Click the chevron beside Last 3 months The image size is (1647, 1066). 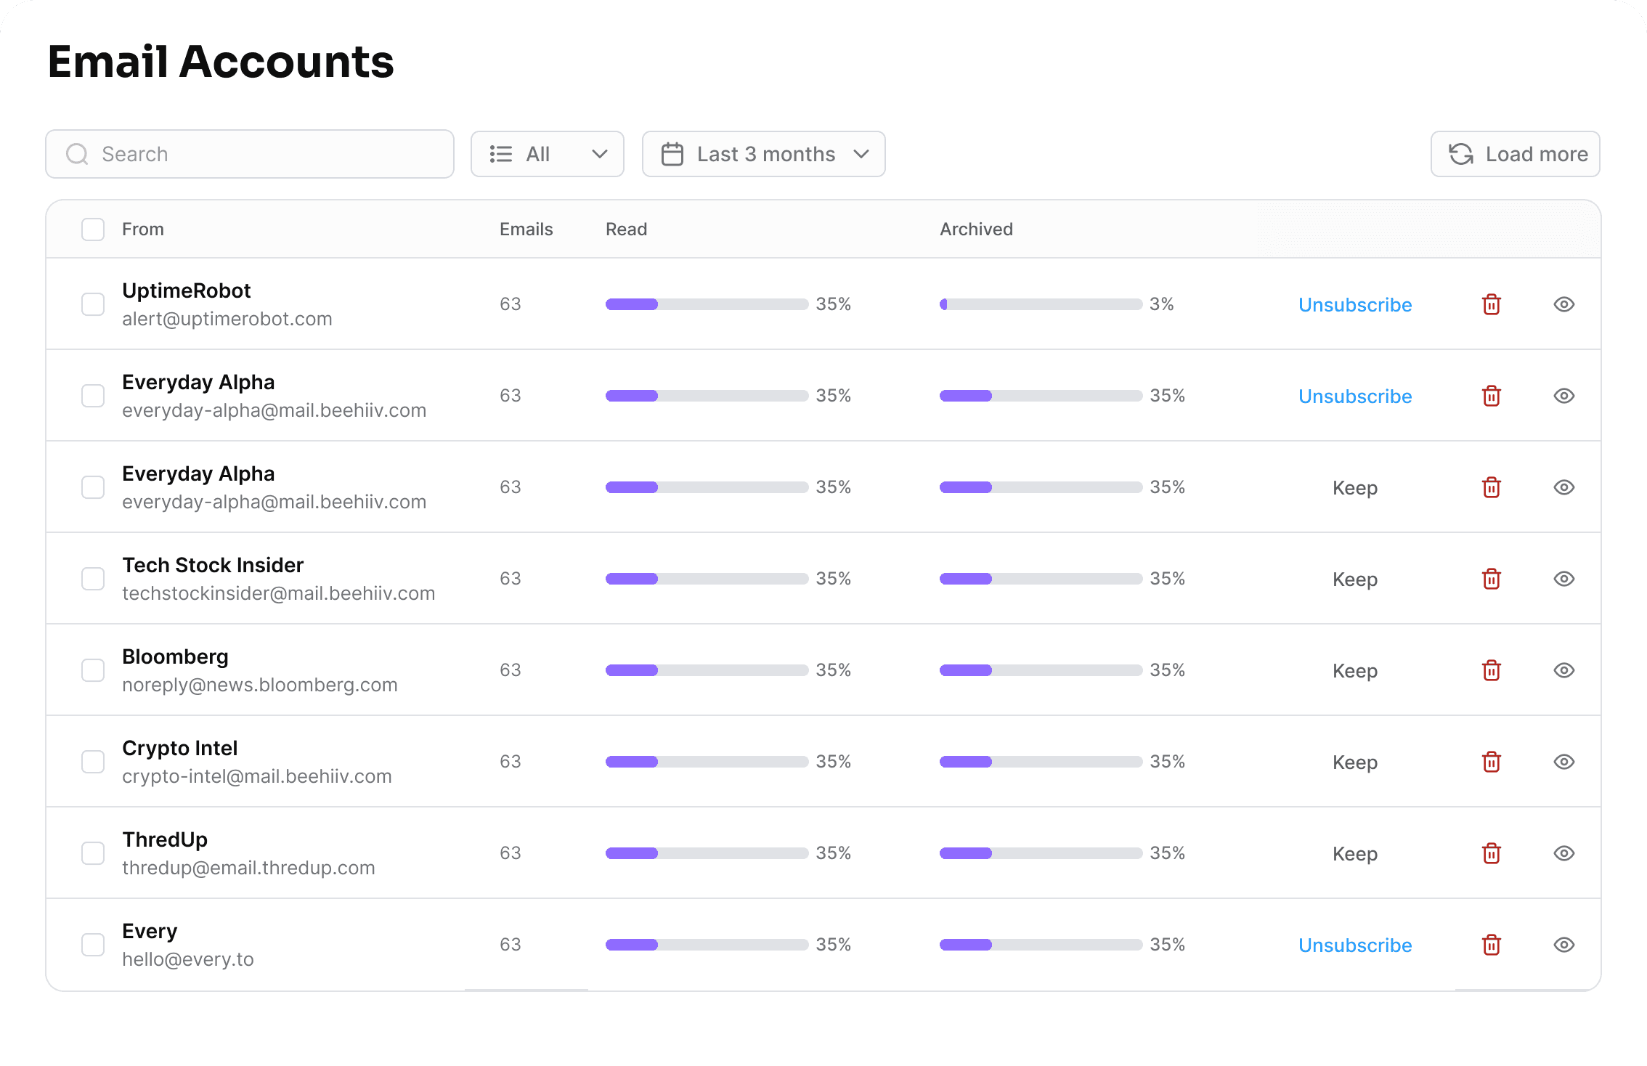point(861,154)
